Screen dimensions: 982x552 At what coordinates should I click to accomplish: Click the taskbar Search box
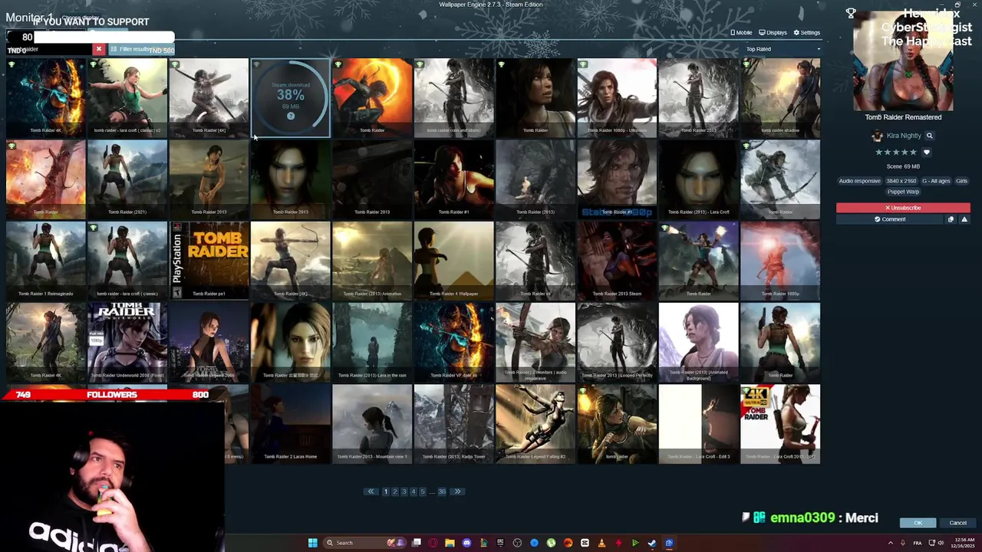pos(365,543)
